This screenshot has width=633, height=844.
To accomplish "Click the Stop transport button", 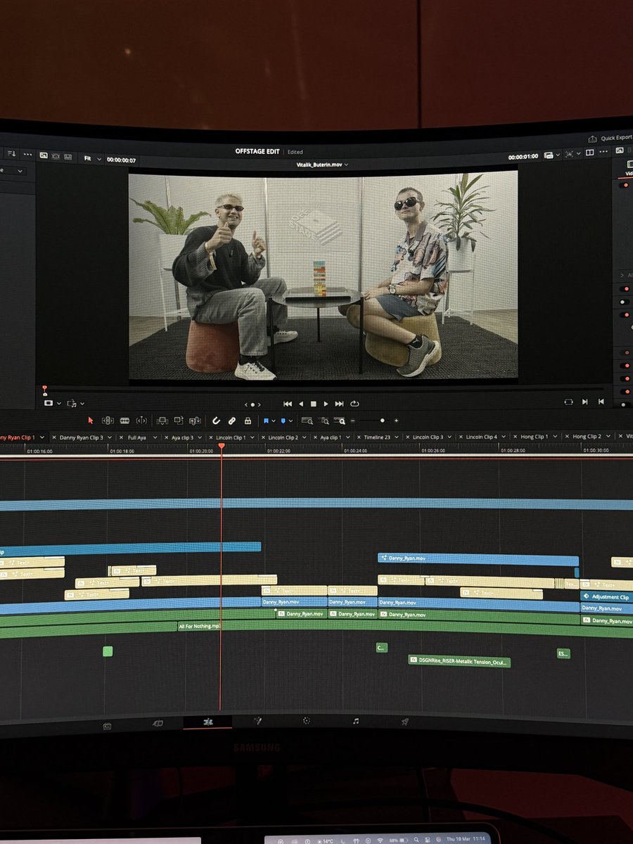I will [314, 404].
